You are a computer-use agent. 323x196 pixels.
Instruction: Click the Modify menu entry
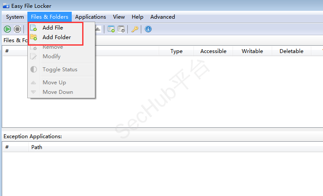pyautogui.click(x=61, y=56)
